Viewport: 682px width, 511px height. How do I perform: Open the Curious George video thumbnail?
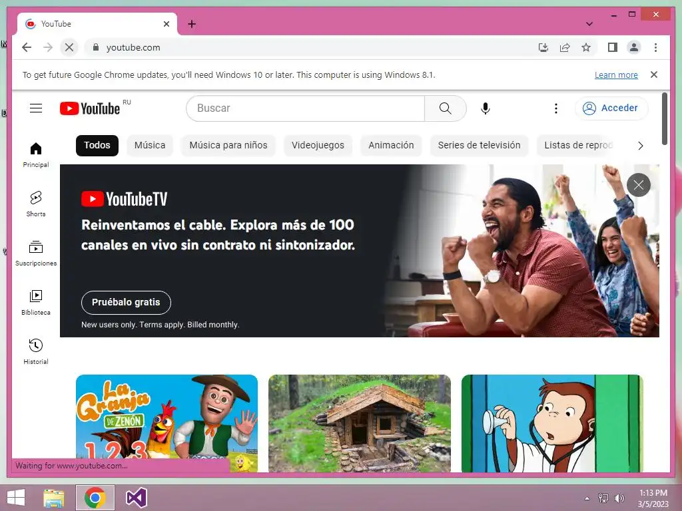[x=552, y=423]
